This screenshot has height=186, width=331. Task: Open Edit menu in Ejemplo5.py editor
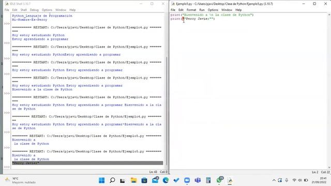pos(181,10)
